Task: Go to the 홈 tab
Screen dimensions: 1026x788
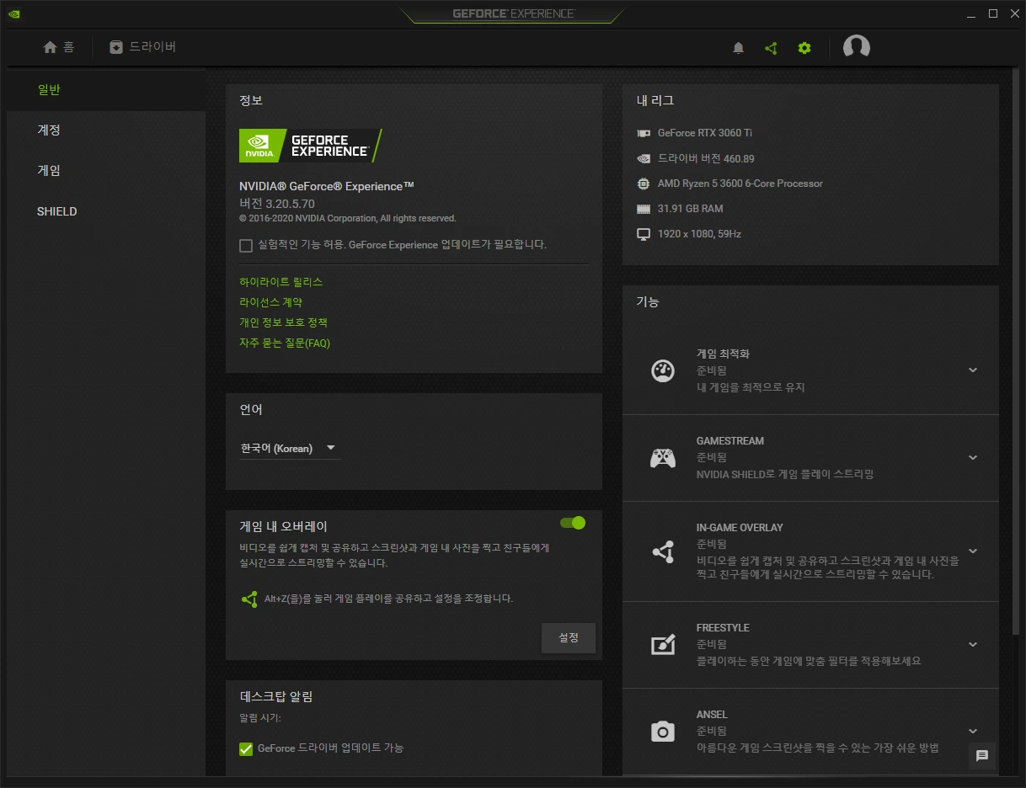Action: pyautogui.click(x=59, y=47)
